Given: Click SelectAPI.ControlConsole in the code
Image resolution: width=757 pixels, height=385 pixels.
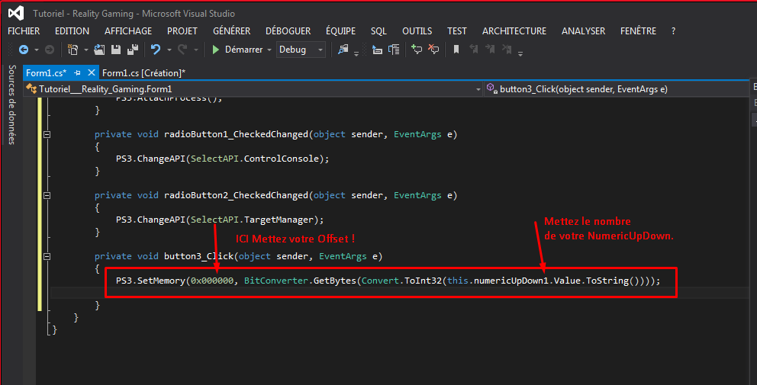Looking at the screenshot, I should [x=255, y=159].
